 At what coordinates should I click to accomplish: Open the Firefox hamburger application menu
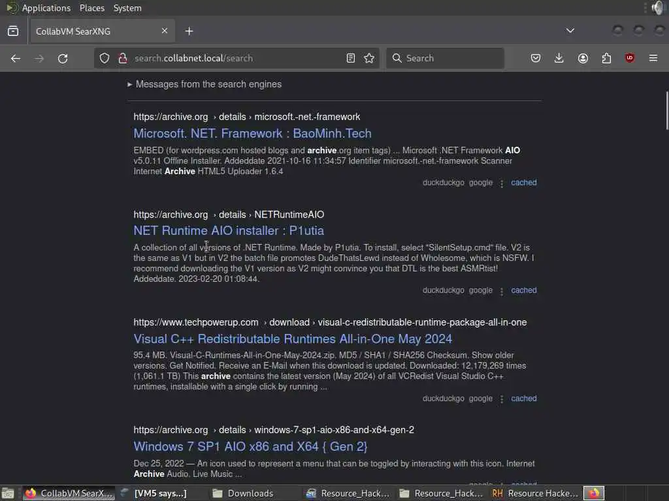tap(653, 58)
